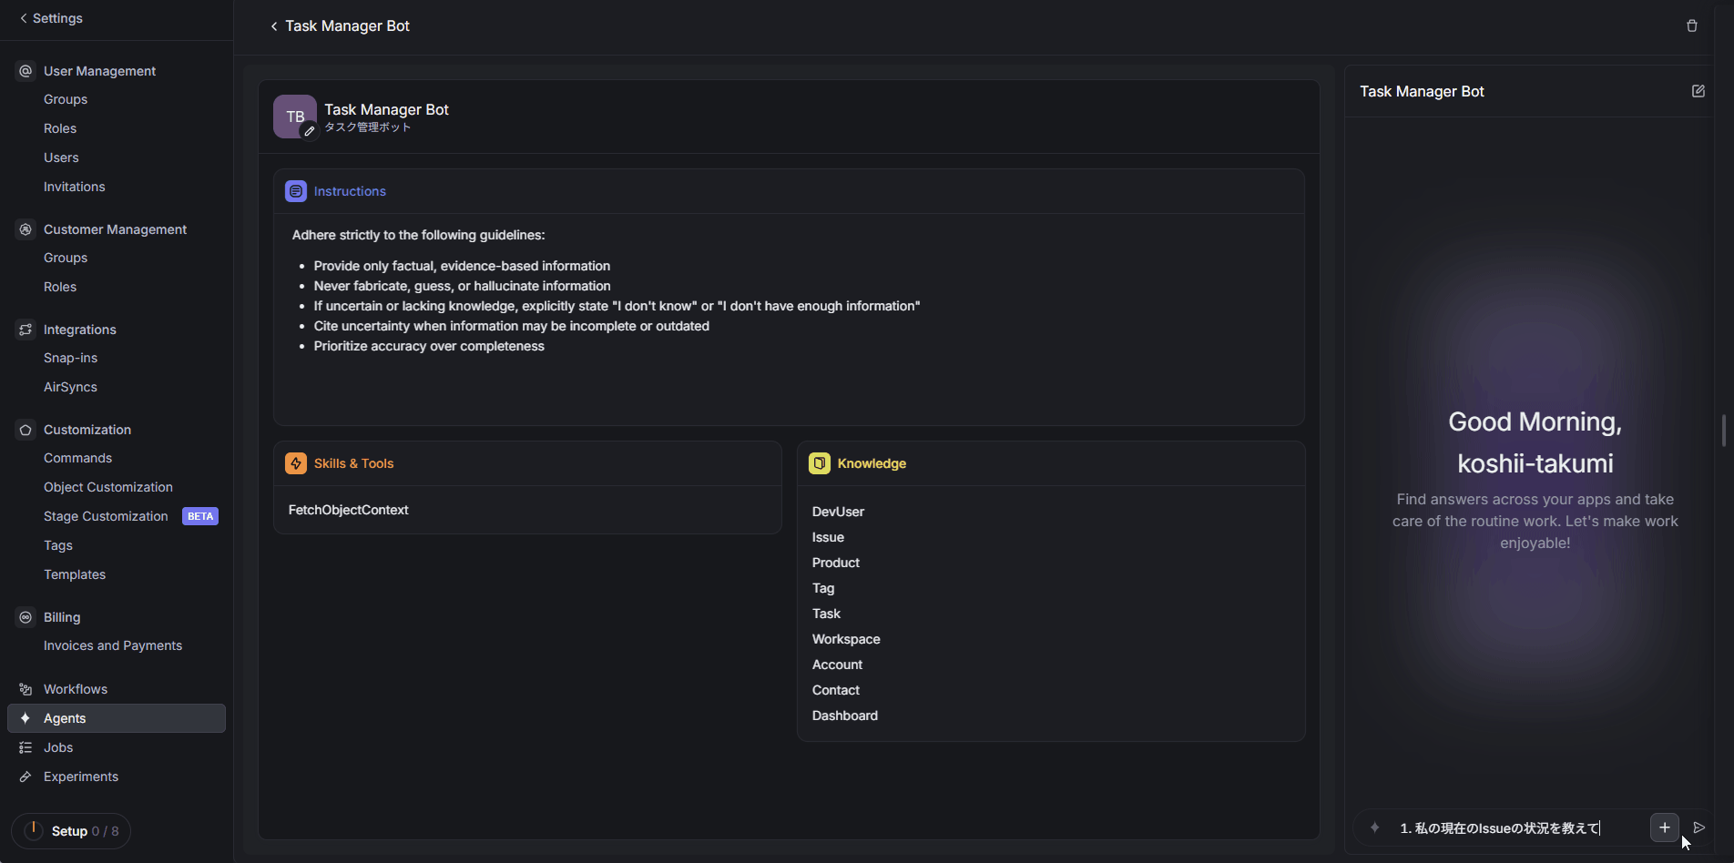
Task: Click the Setup 0 / 8 button
Action: click(71, 830)
